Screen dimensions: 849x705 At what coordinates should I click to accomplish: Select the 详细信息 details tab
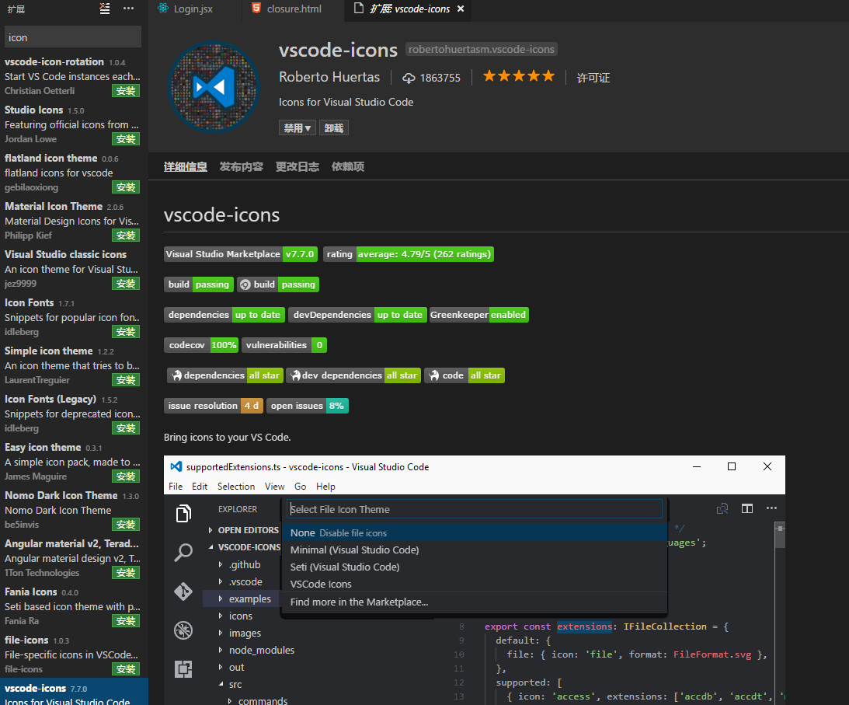tap(185, 167)
